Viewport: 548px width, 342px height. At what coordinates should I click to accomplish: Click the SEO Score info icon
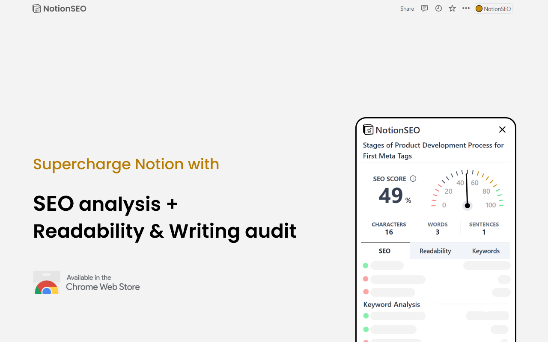(x=413, y=179)
